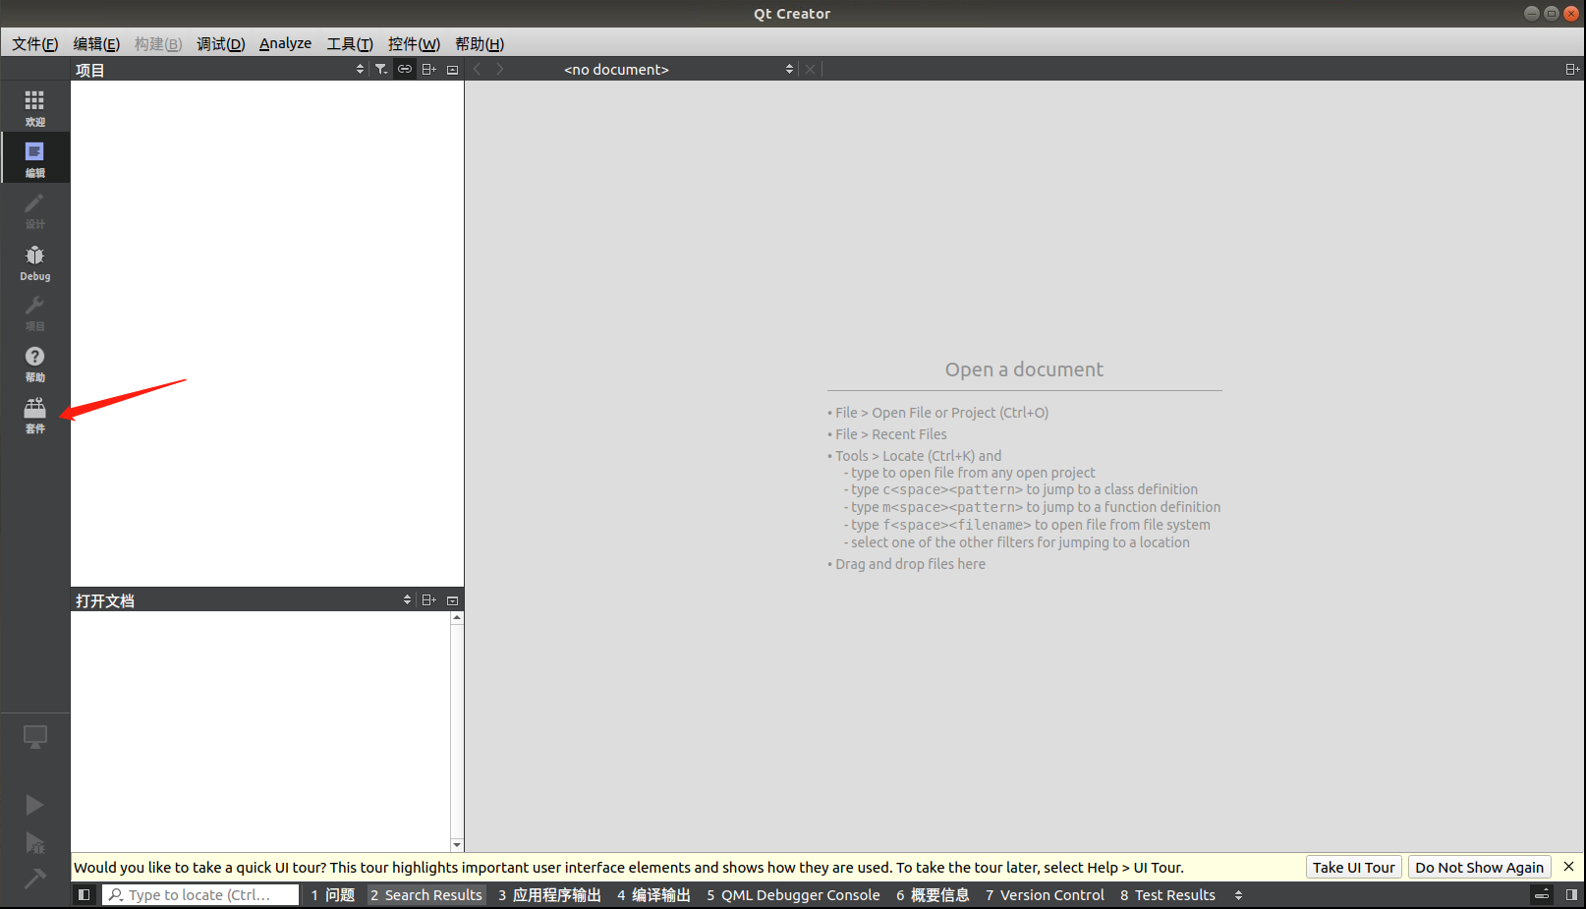Toggle right sidebar visibility in status bar
Image resolution: width=1586 pixels, height=909 pixels.
(1571, 894)
